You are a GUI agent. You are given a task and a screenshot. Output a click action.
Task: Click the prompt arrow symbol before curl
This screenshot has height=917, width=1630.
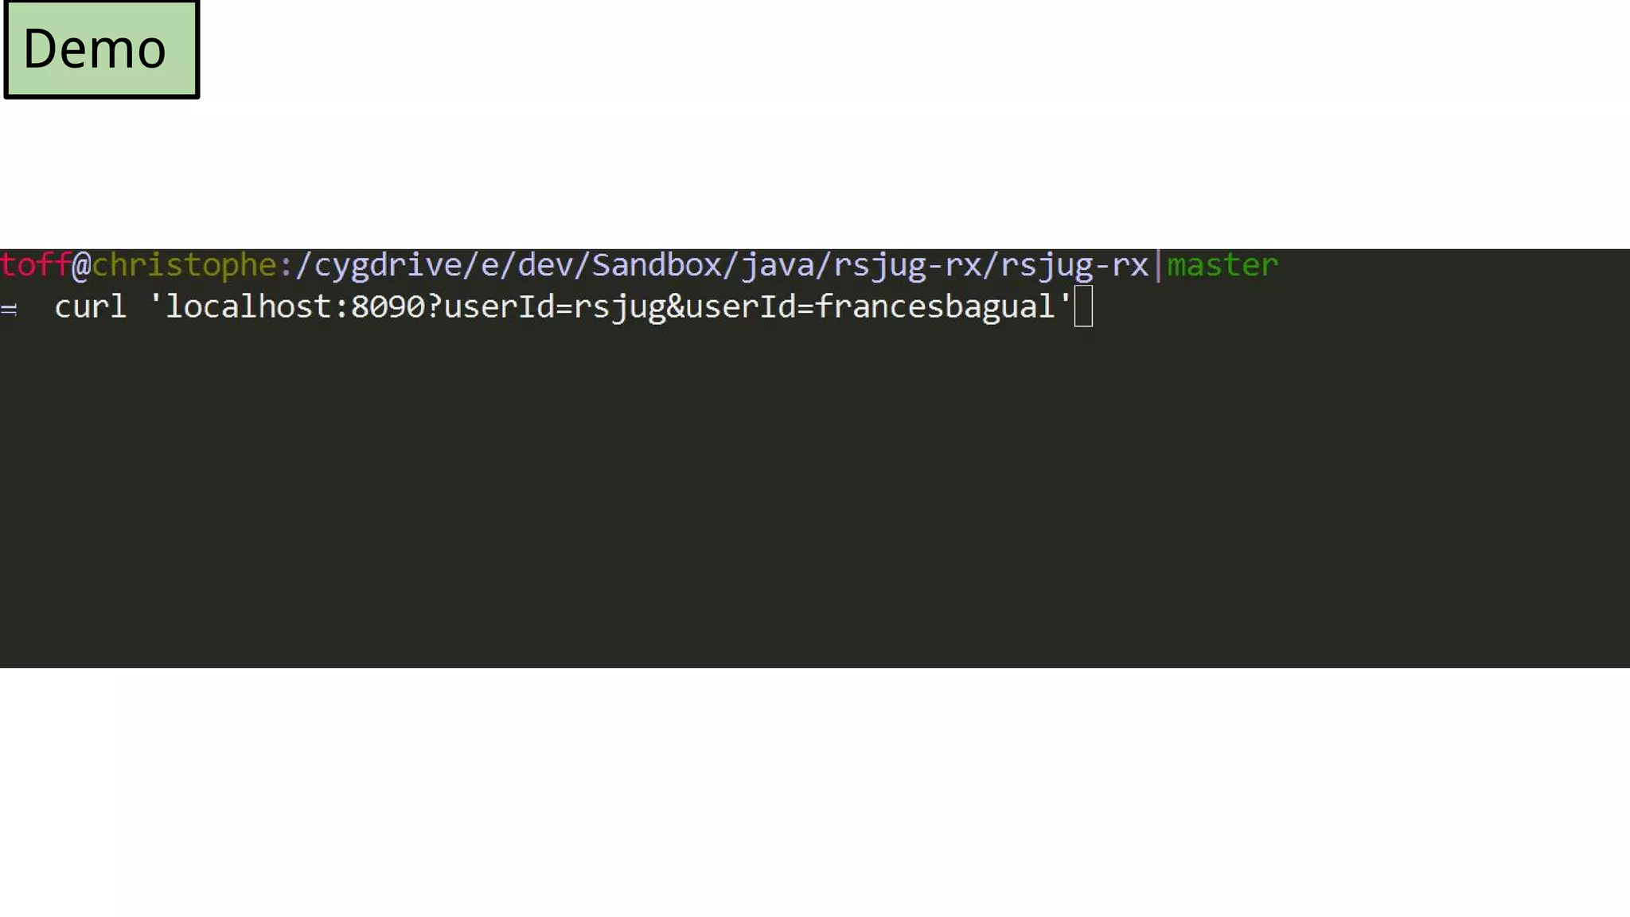(9, 309)
